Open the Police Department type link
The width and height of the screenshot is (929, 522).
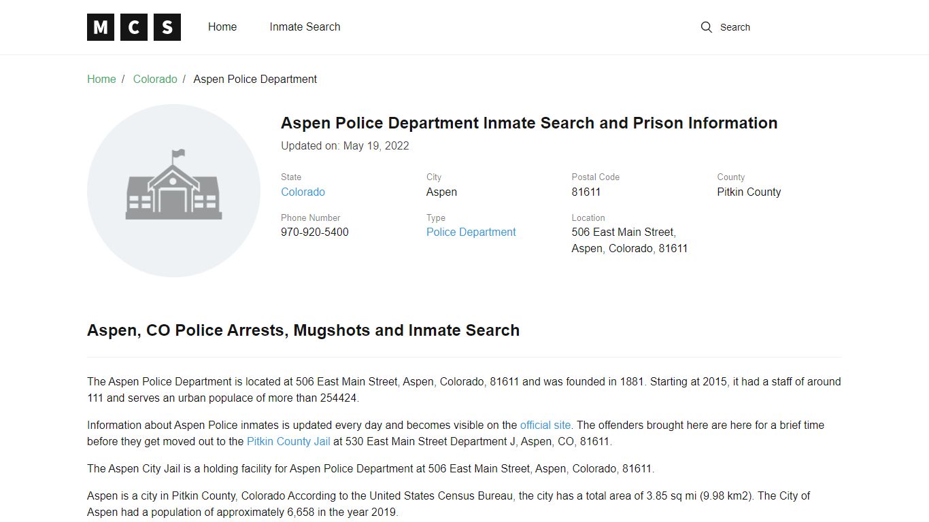(x=471, y=232)
